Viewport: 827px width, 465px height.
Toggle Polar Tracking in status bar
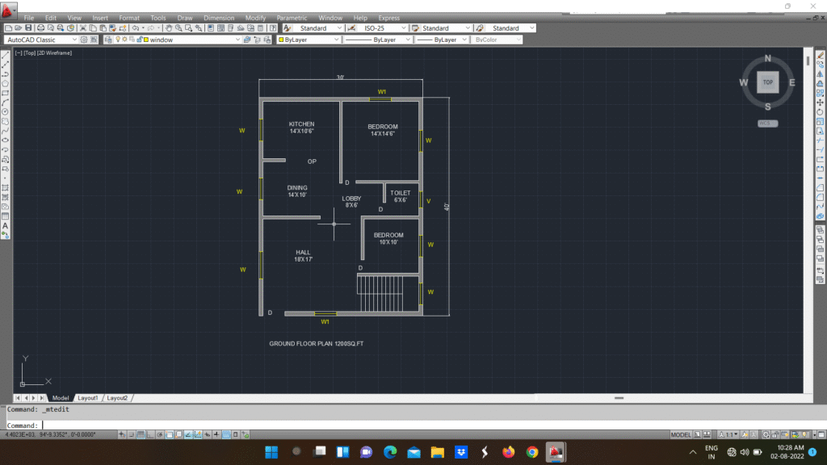click(160, 434)
